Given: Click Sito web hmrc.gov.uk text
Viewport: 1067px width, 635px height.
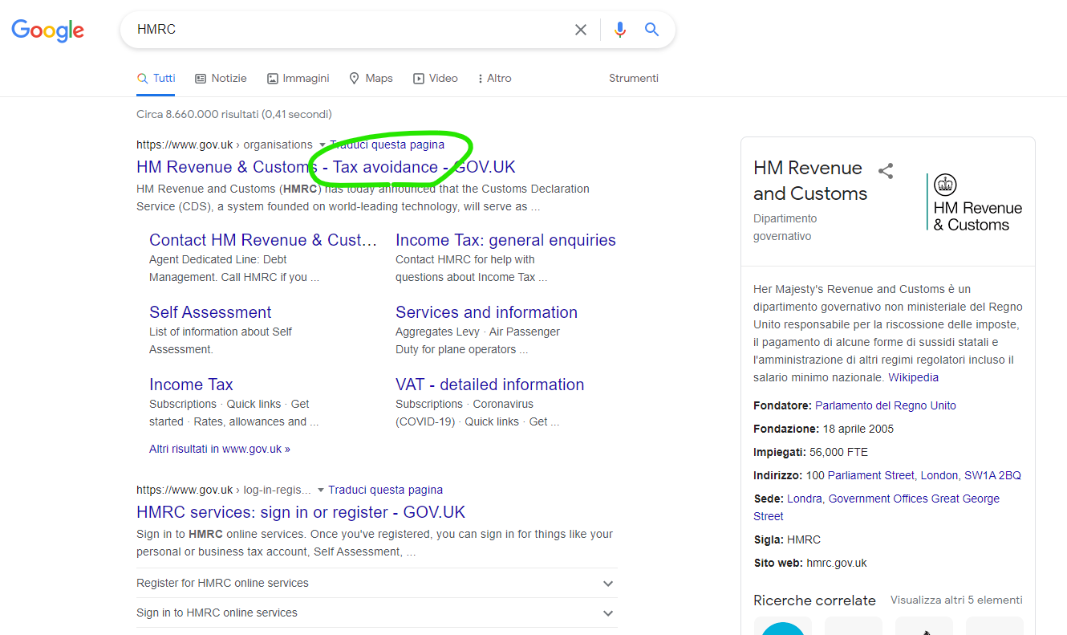Looking at the screenshot, I should tap(810, 563).
